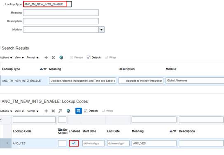Edit Meaning field of ANC_TM_NEW_INTG_ENABLE result row
Viewport: 224px width, 155px height.
point(82,81)
